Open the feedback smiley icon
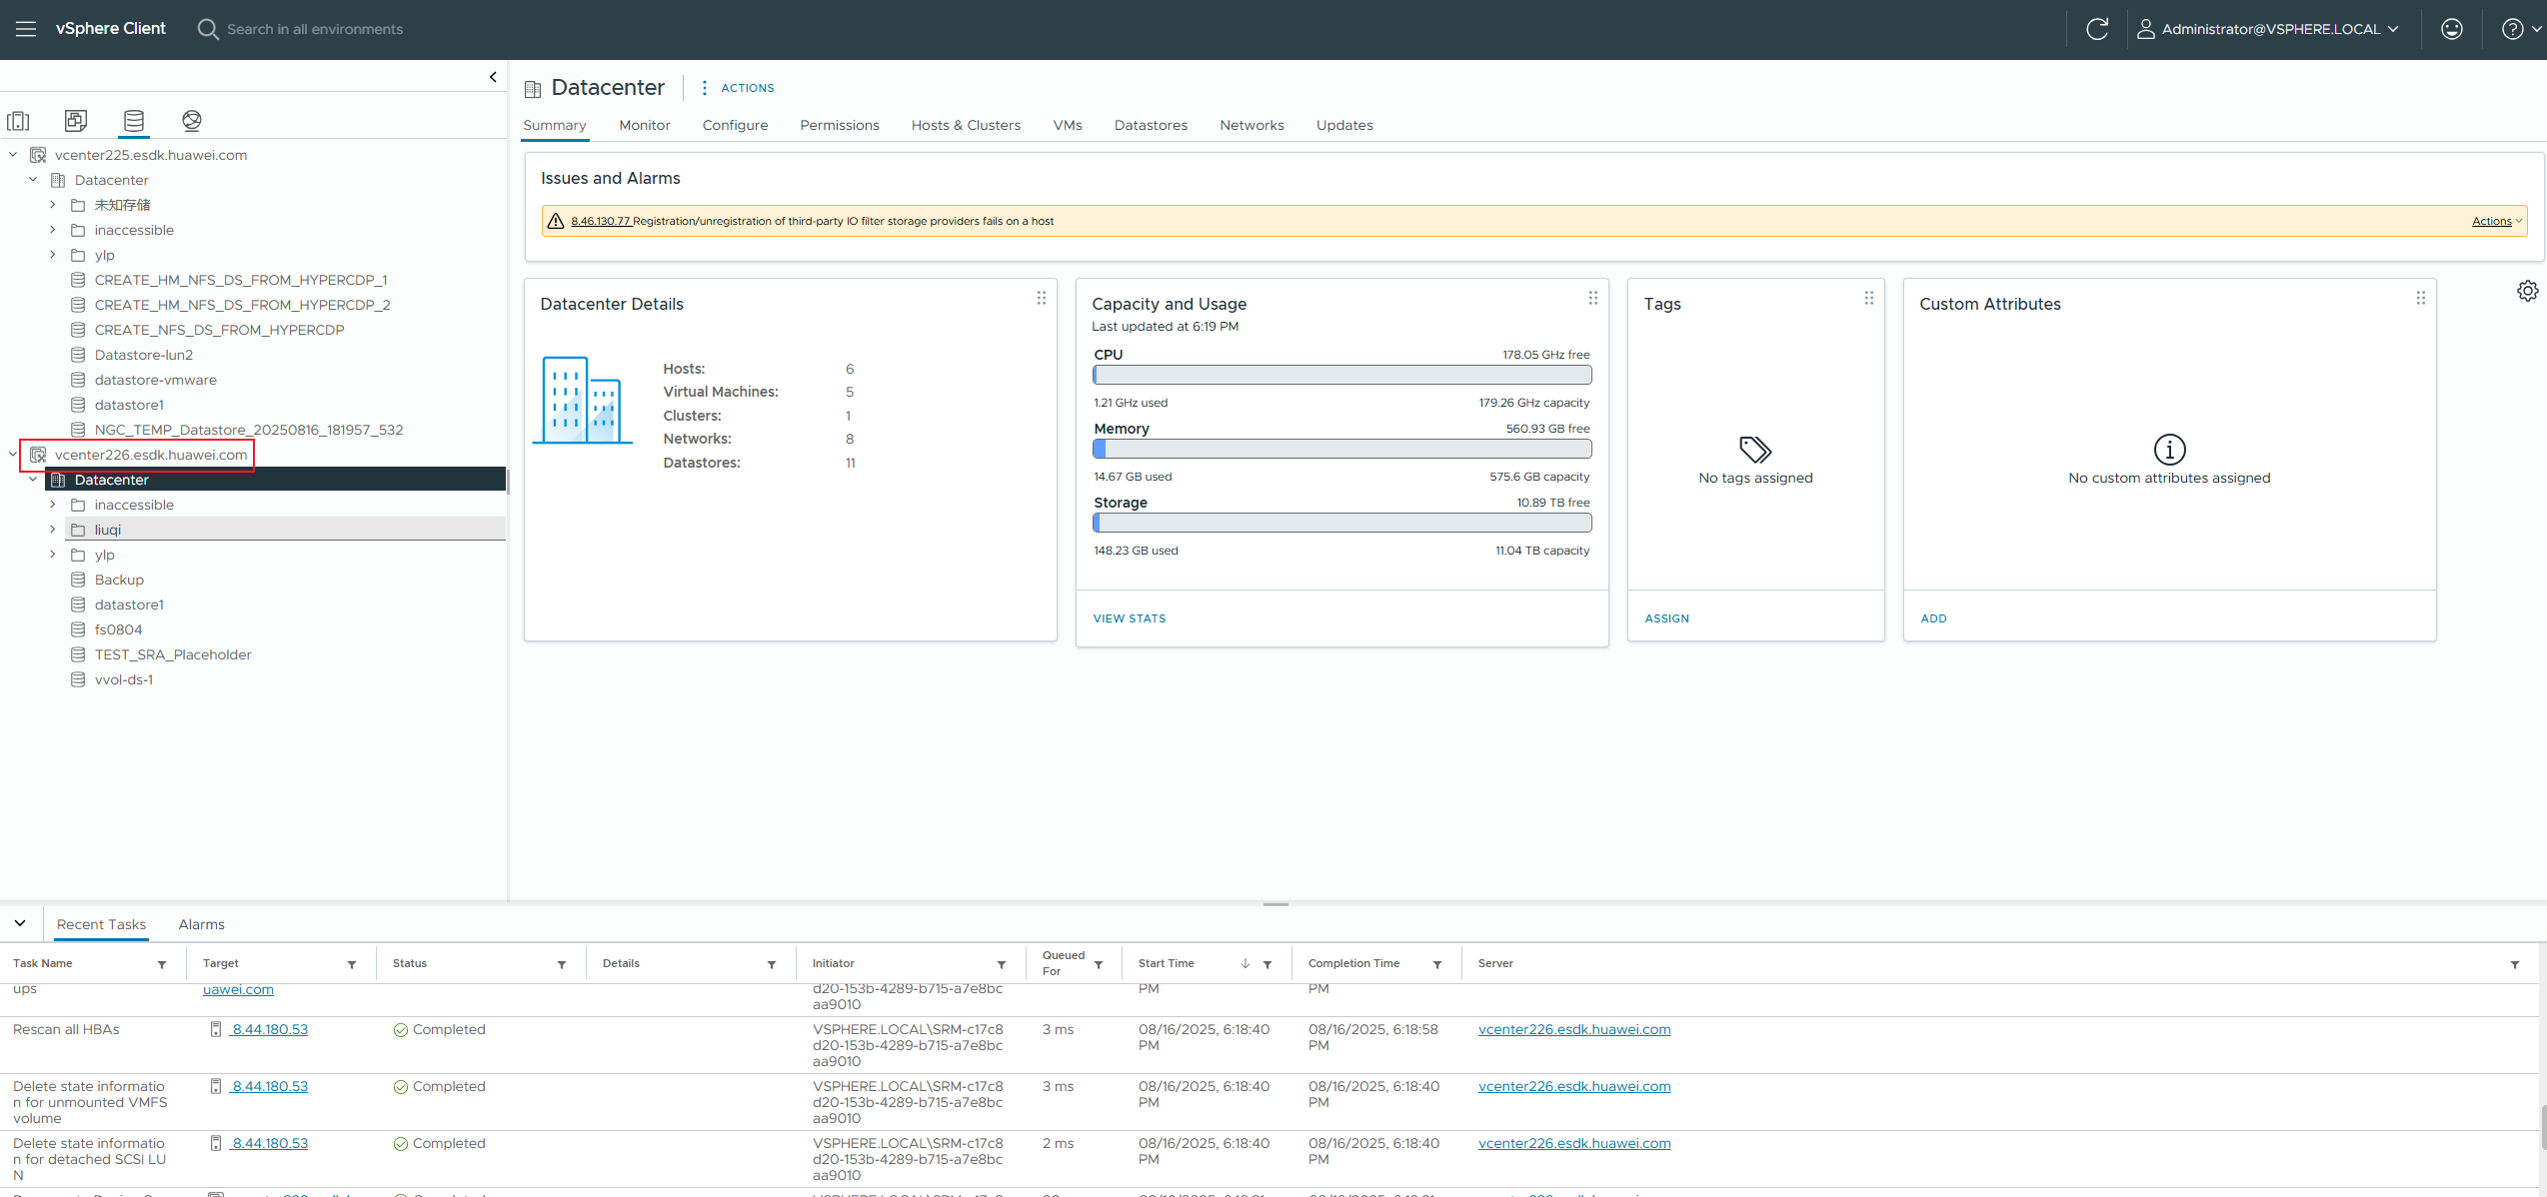 click(2452, 29)
